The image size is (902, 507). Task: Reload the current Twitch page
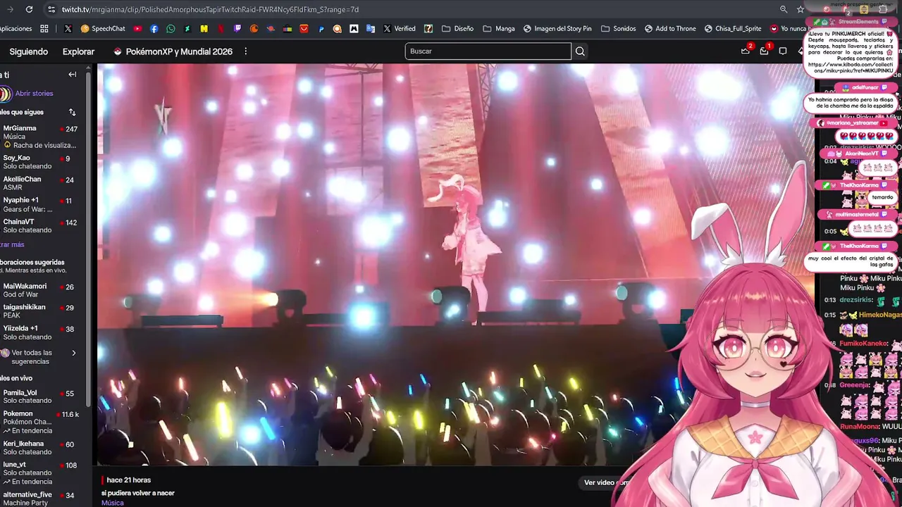click(29, 9)
